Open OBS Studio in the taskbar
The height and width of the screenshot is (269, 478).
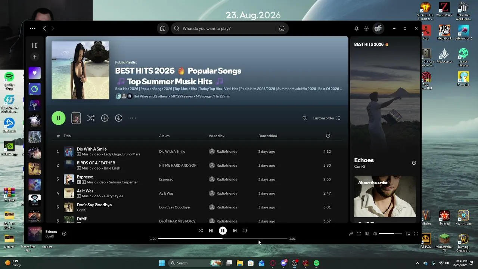295,263
